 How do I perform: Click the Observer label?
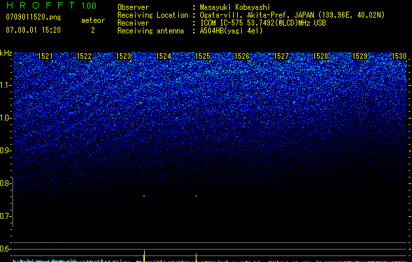(x=133, y=7)
